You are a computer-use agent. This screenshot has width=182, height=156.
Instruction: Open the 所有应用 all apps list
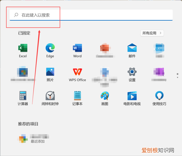[x=152, y=33]
